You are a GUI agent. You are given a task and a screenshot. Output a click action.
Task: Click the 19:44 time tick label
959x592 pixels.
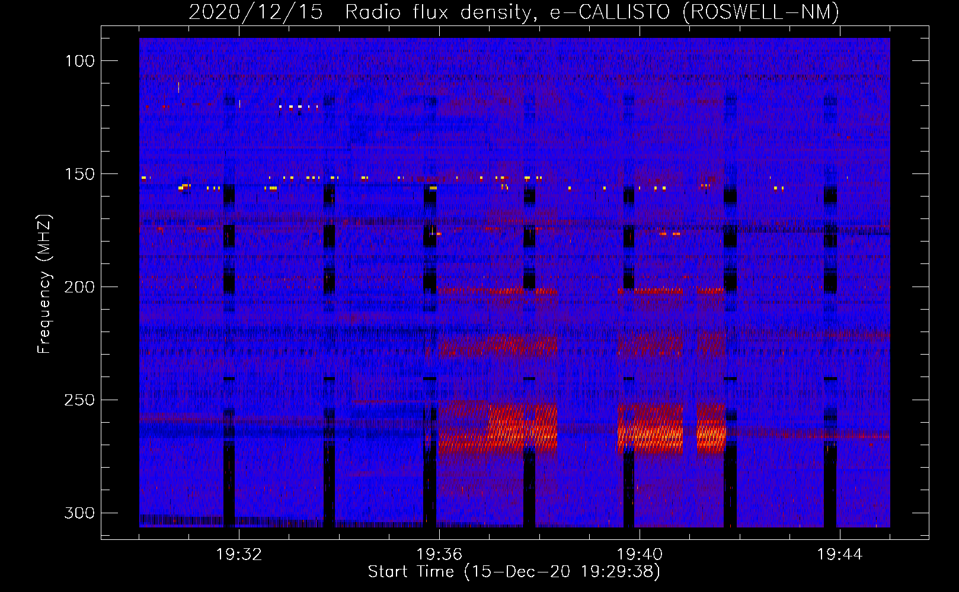point(840,555)
